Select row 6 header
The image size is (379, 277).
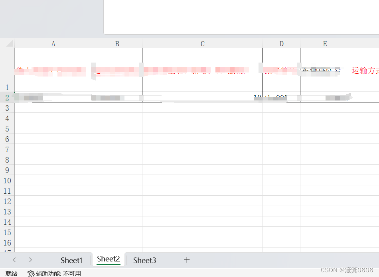point(7,139)
